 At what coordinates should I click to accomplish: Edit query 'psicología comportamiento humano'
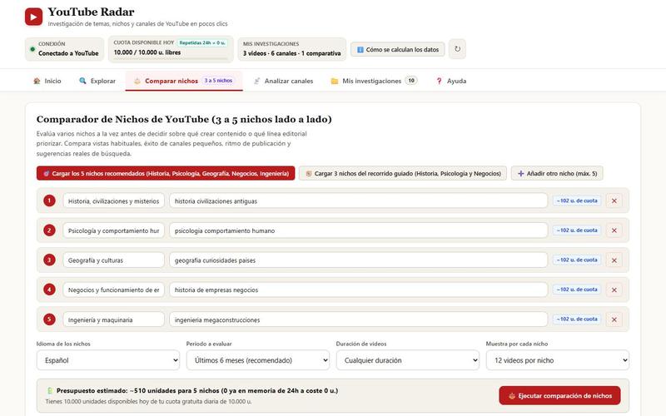[x=358, y=230]
